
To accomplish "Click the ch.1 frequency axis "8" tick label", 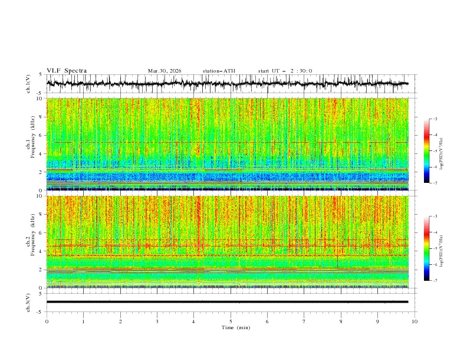I will (x=41, y=117).
